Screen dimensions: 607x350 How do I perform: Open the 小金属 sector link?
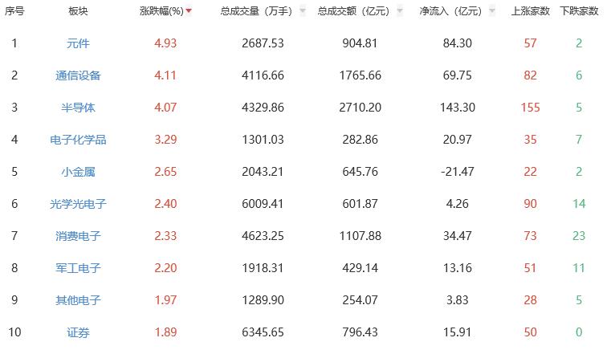(78, 172)
